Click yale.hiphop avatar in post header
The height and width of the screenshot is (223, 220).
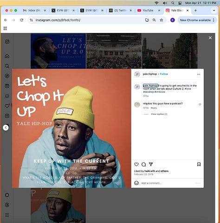[x=137, y=74]
